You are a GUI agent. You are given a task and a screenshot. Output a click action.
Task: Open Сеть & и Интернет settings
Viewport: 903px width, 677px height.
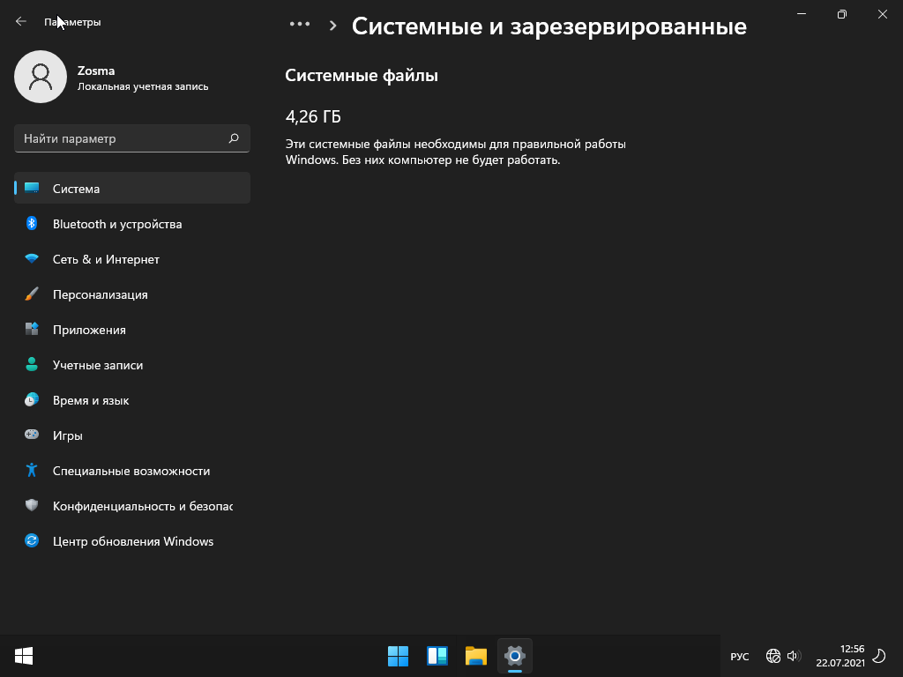tap(132, 259)
